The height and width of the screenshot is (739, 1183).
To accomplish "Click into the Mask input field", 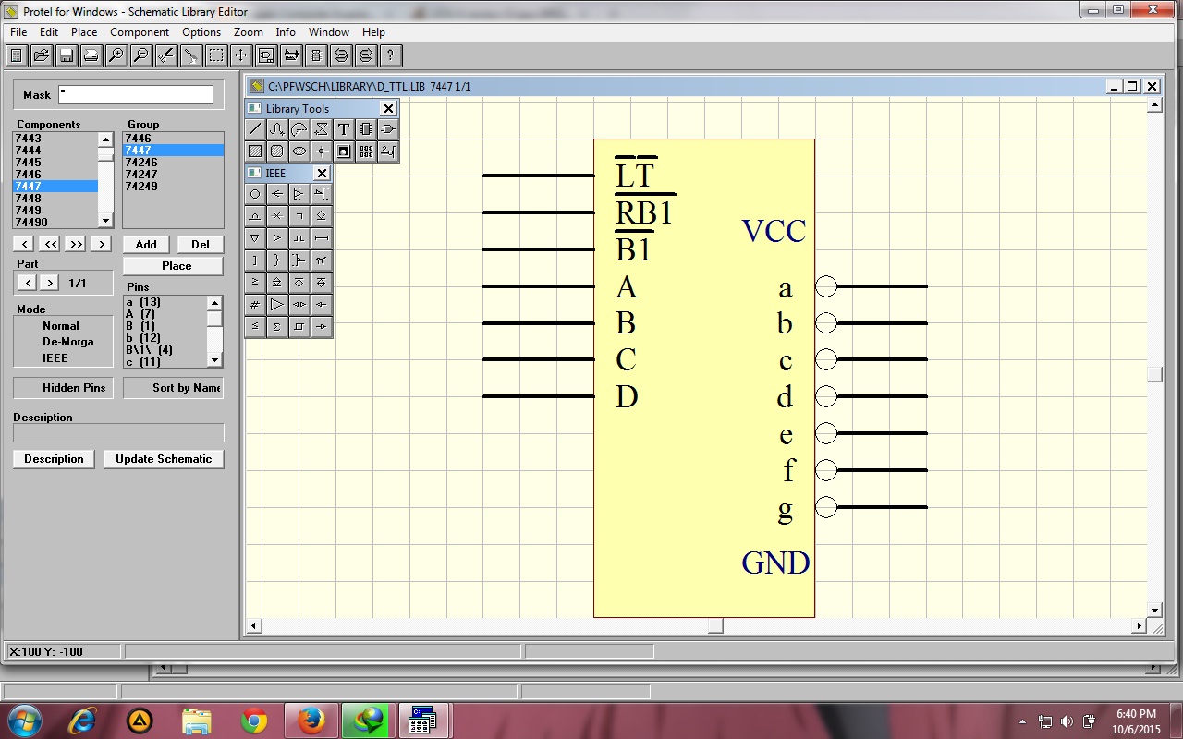I will 136,94.
